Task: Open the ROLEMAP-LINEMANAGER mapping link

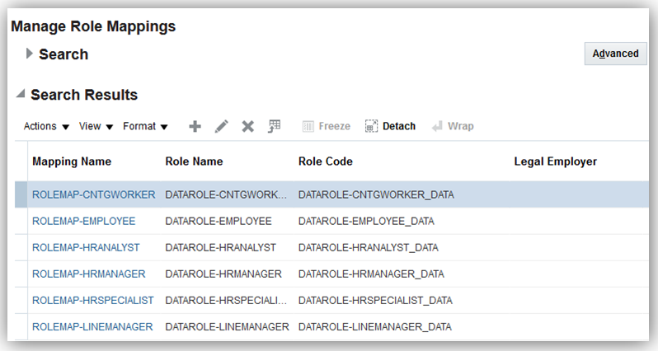Action: pos(92,326)
